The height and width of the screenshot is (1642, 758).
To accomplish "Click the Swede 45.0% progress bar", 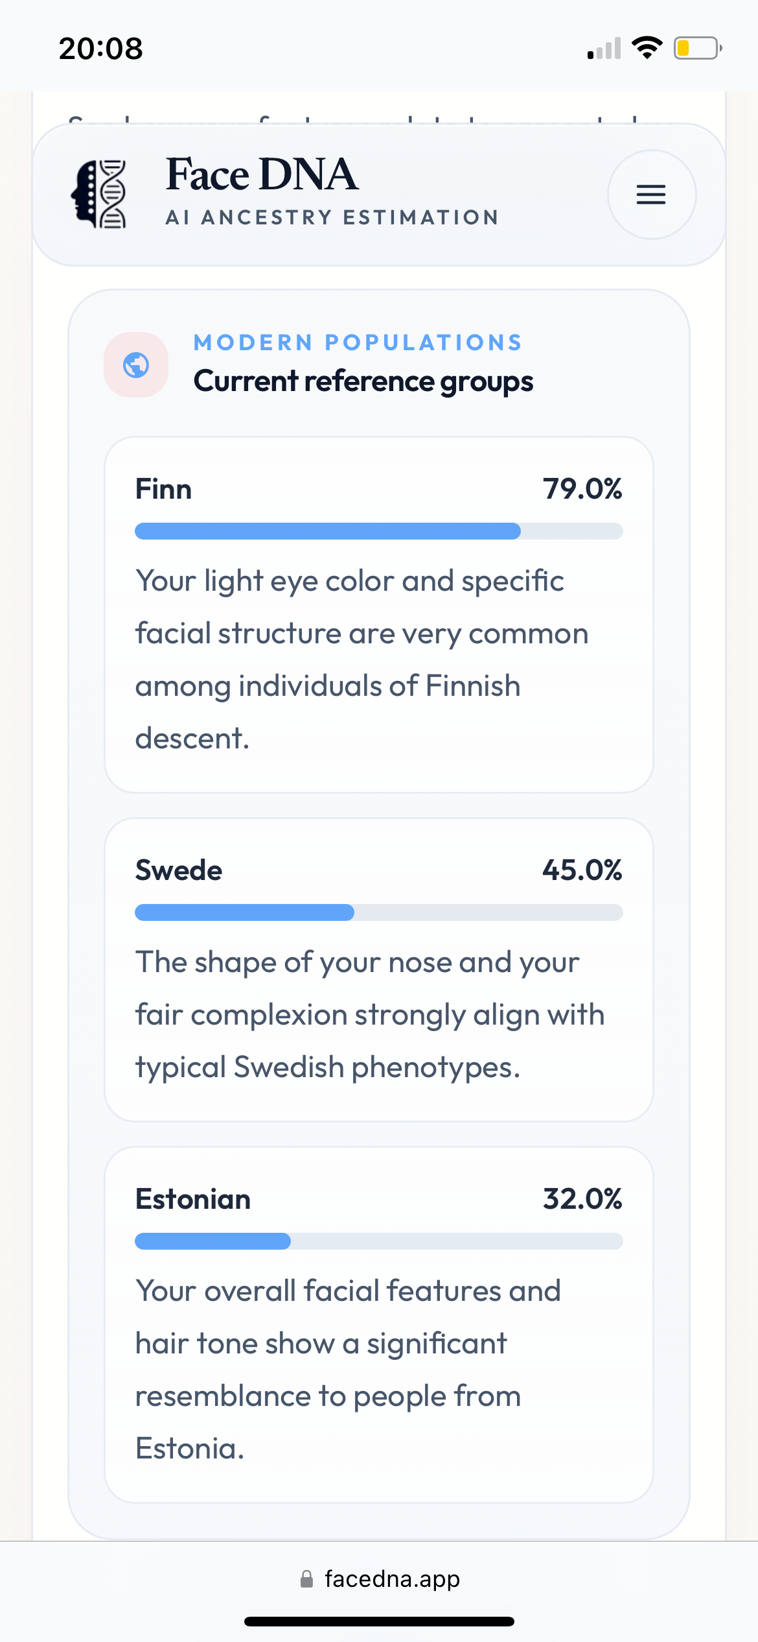I will (379, 912).
